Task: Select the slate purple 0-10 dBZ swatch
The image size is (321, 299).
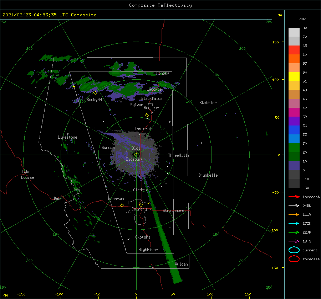Action: pyautogui.click(x=294, y=166)
